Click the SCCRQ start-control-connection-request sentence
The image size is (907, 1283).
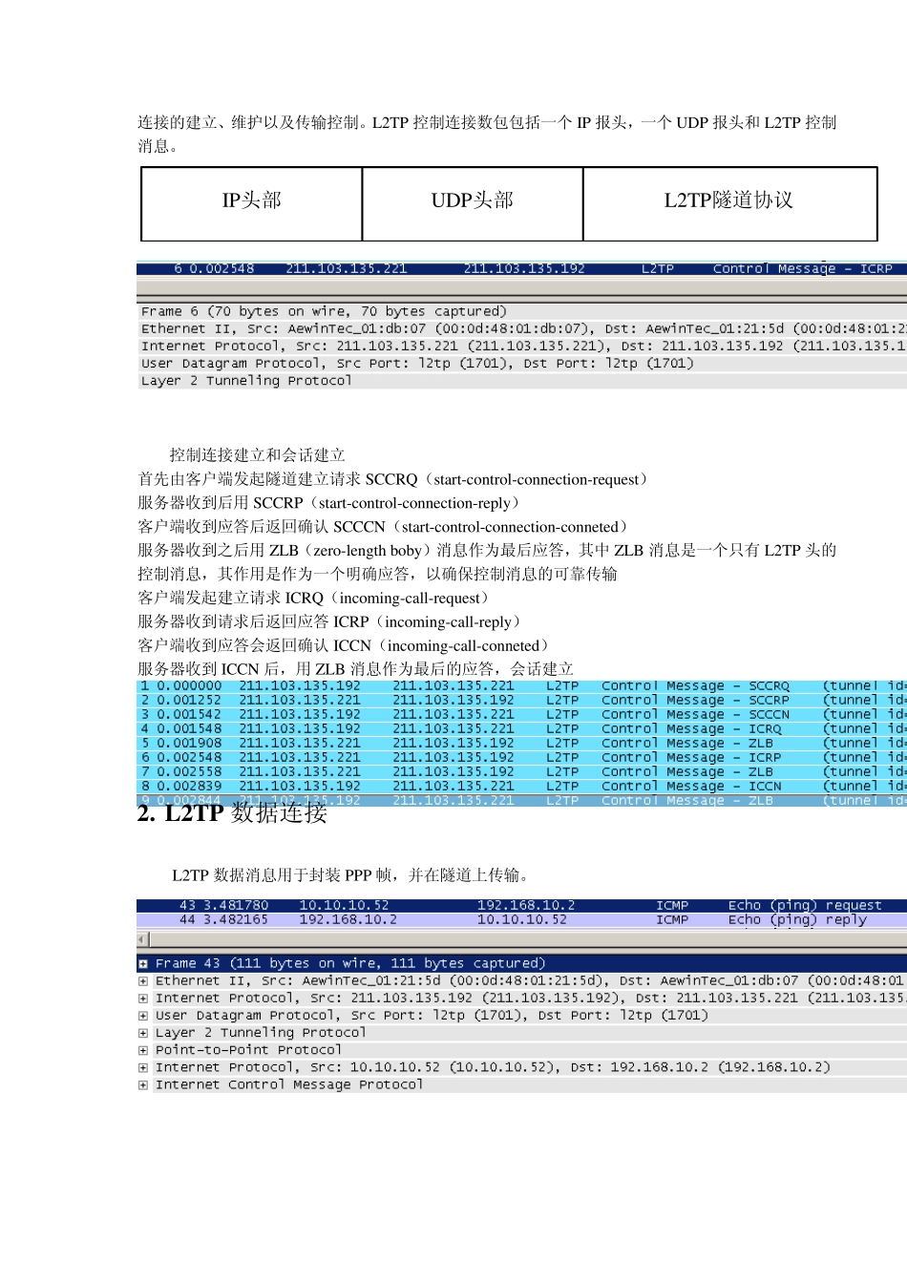coord(395,479)
